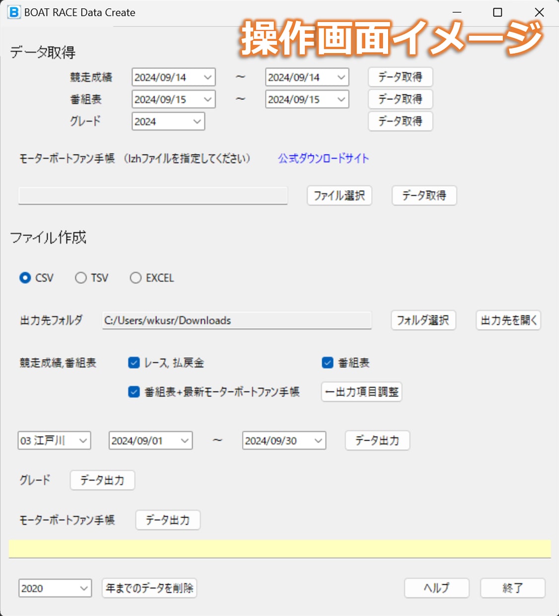Click the BOAT RACE app icon in title bar
Screen dimensions: 559x616
14,12
